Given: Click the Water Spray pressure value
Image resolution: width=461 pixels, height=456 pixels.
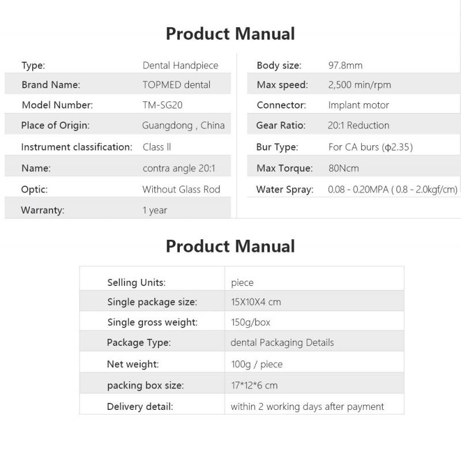Looking at the screenshot, I should click(392, 189).
